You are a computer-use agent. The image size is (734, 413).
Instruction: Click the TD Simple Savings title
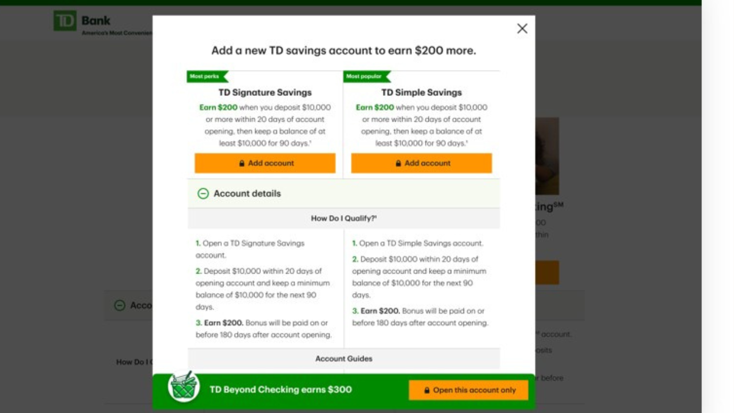click(x=421, y=92)
